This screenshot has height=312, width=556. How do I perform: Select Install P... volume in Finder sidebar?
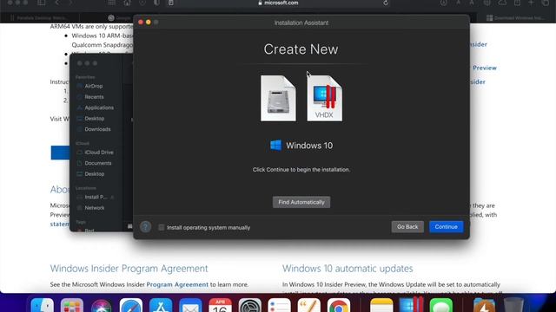tap(96, 197)
